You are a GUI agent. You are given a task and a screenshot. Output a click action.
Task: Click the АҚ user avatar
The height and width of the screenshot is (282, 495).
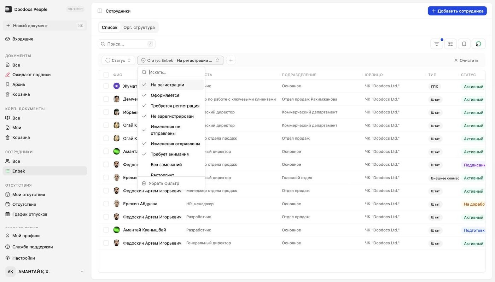11,271
